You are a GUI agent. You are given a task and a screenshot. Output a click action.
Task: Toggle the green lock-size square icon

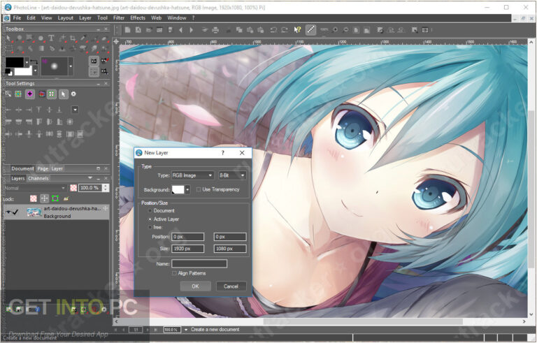(55, 198)
